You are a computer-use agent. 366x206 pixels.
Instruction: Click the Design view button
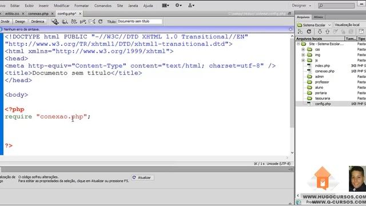[x=20, y=22]
